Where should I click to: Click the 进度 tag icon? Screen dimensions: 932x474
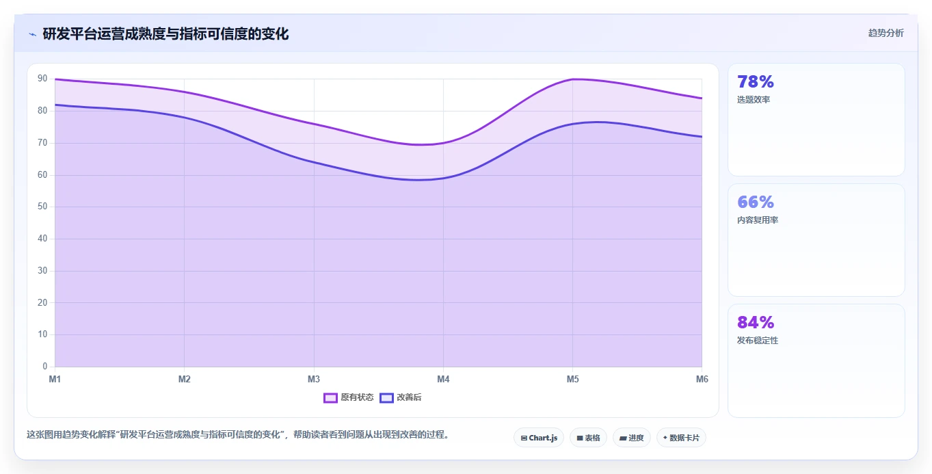pyautogui.click(x=624, y=438)
